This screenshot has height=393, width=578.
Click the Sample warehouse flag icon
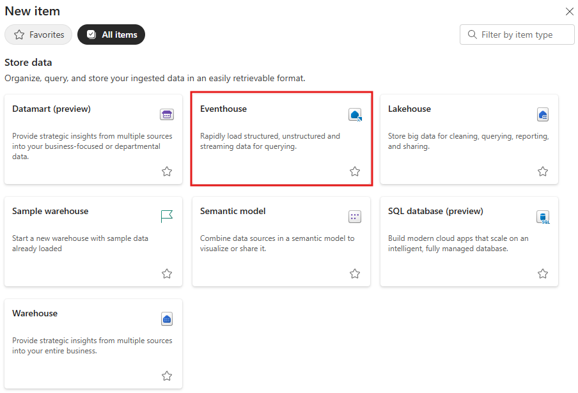(x=167, y=216)
